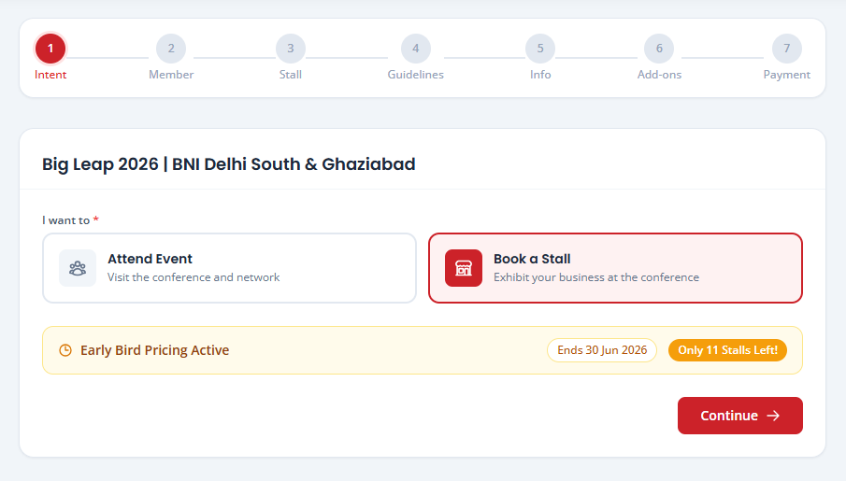Click the Ends 30 Jun 2026 badge
Viewport: 846px width, 481px height.
pyautogui.click(x=602, y=350)
